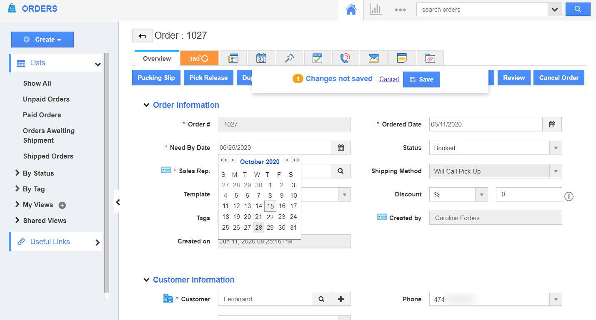
Task: Open the More options ellipsis icon
Action: click(400, 10)
